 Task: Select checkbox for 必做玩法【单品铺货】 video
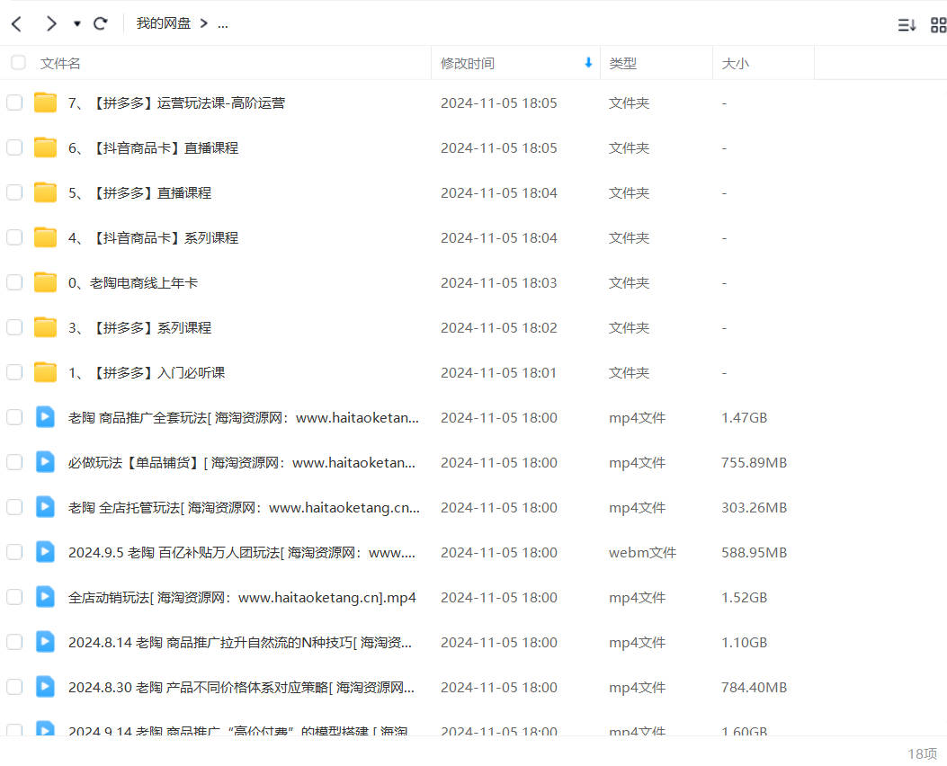14,462
